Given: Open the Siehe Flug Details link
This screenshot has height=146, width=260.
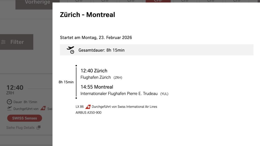Looking at the screenshot, I should [x=20, y=127].
